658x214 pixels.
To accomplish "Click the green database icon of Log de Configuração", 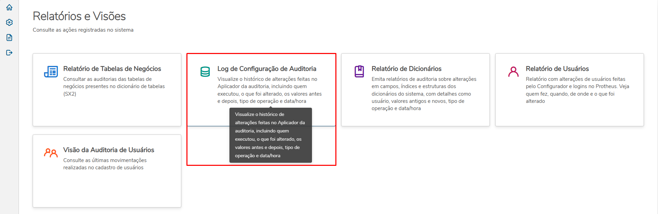I will pos(205,72).
